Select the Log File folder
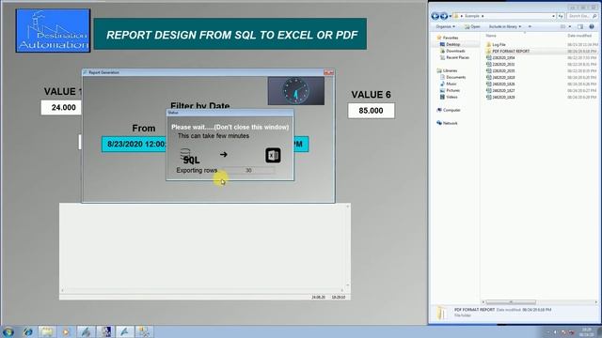Viewport: 602px width, 338px height. 499,44
